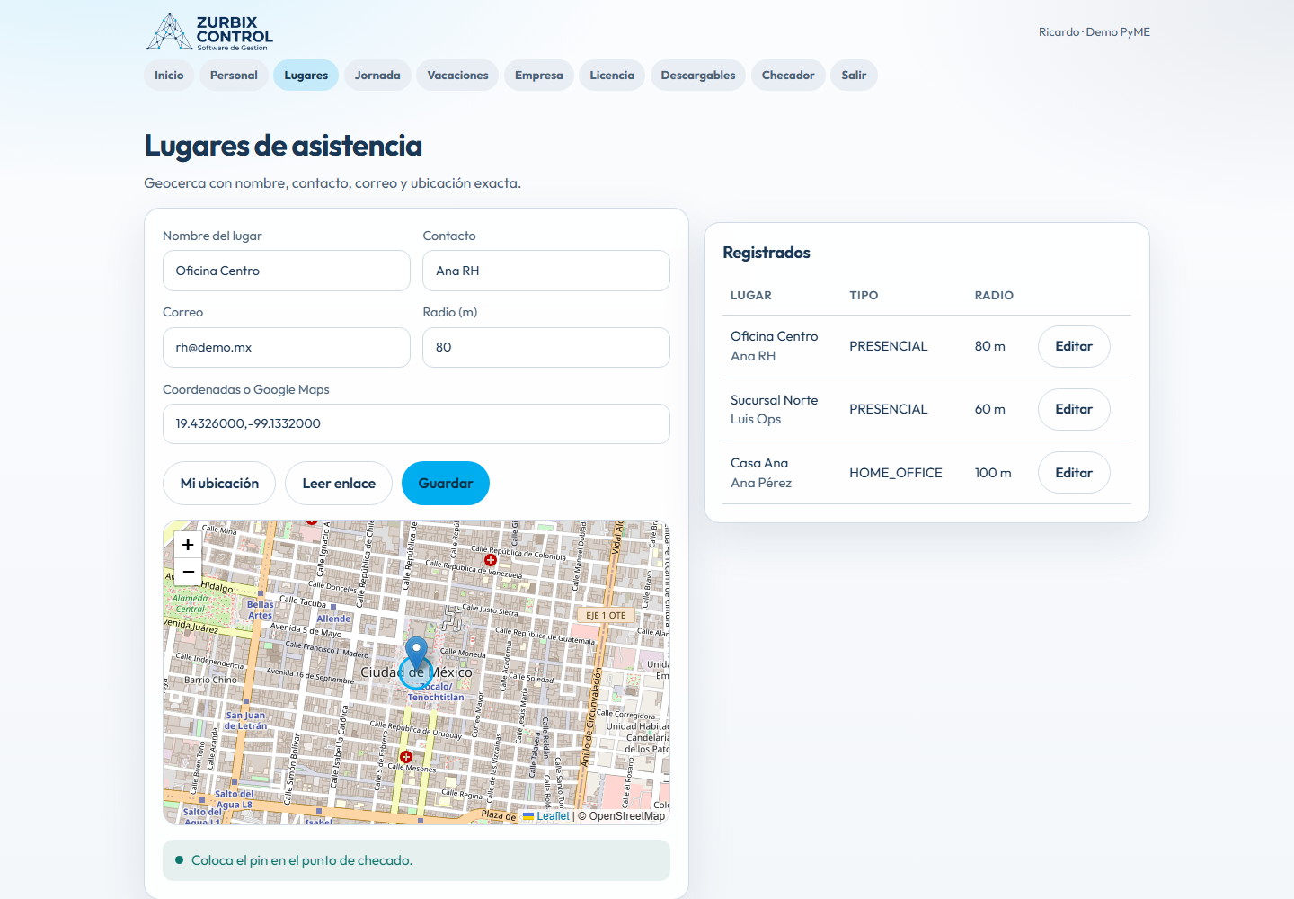Click the 100 m radius cell

pyautogui.click(x=993, y=473)
